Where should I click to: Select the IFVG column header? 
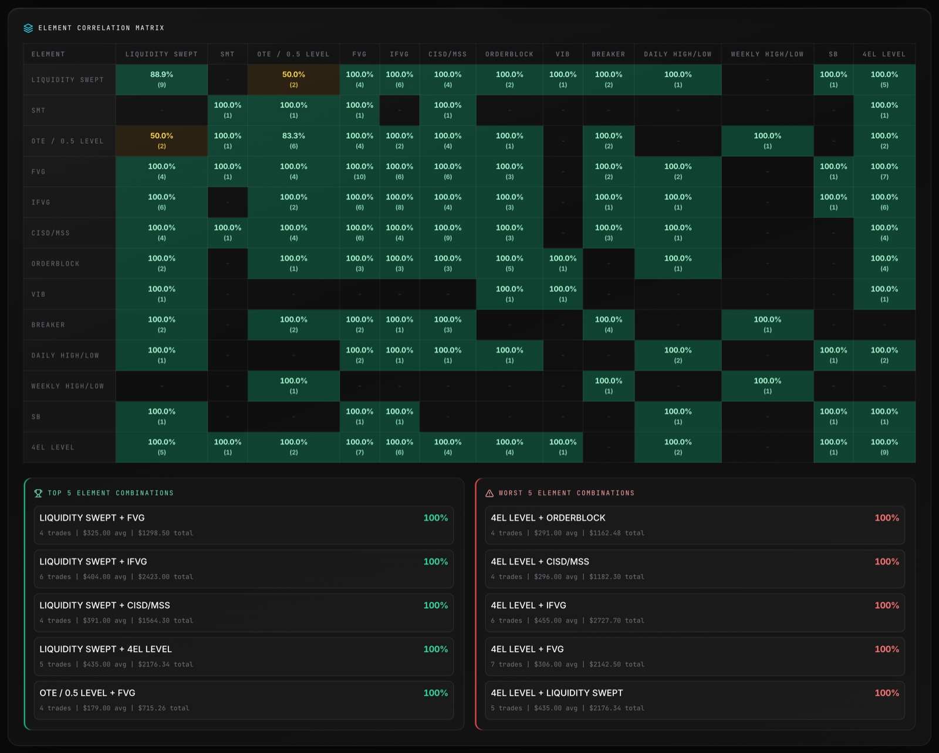(x=400, y=54)
